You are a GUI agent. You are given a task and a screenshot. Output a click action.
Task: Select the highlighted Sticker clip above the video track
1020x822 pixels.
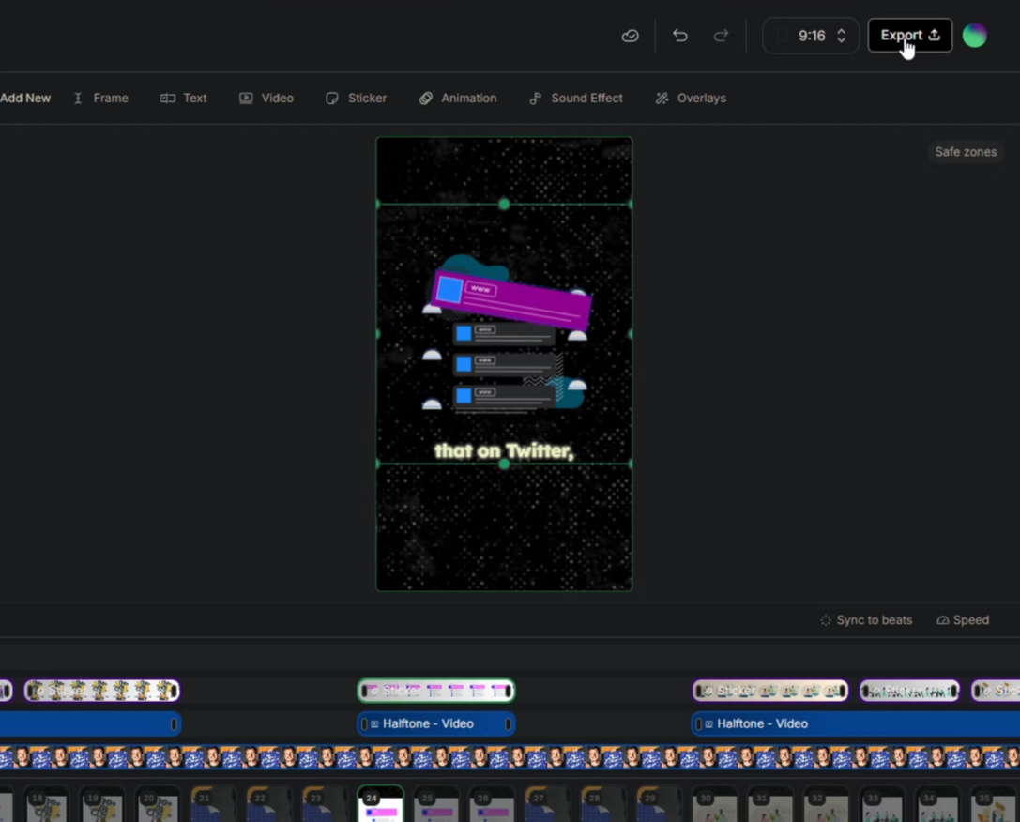(x=435, y=691)
